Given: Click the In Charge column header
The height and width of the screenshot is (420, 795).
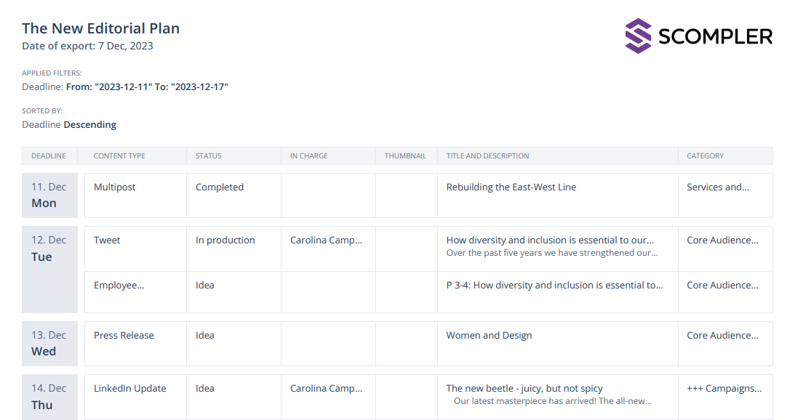Looking at the screenshot, I should (308, 156).
